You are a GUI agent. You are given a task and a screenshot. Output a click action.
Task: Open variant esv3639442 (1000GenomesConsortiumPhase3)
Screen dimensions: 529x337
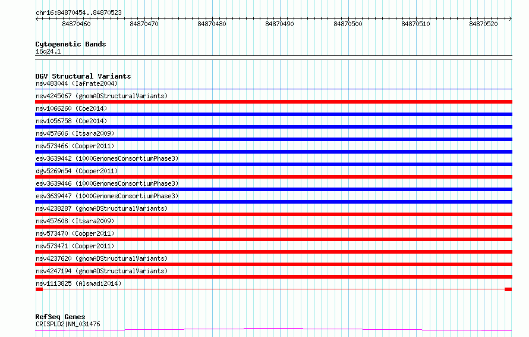point(107,158)
